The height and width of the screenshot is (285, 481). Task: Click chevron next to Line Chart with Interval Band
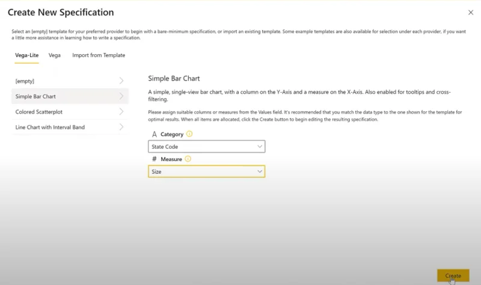coord(121,127)
